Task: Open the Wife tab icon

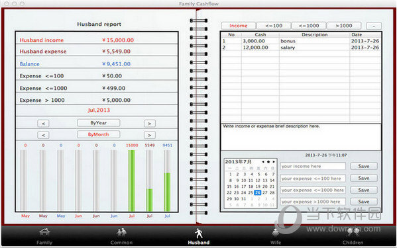Action: click(276, 233)
